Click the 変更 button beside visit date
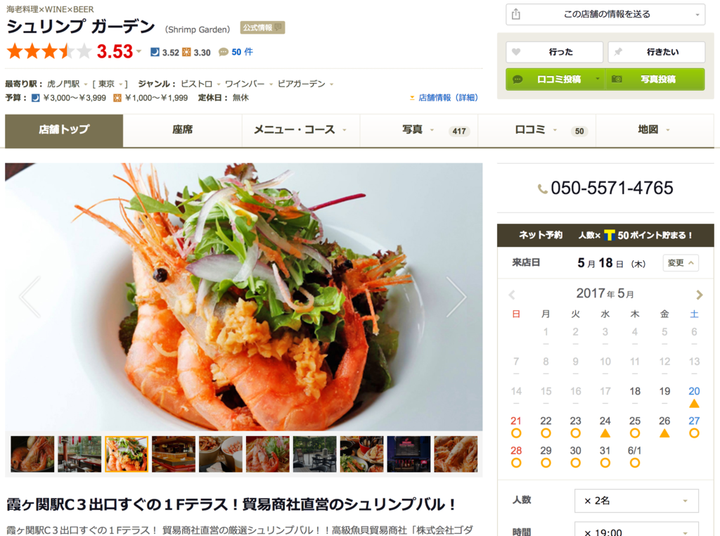This screenshot has width=720, height=536. [x=681, y=262]
